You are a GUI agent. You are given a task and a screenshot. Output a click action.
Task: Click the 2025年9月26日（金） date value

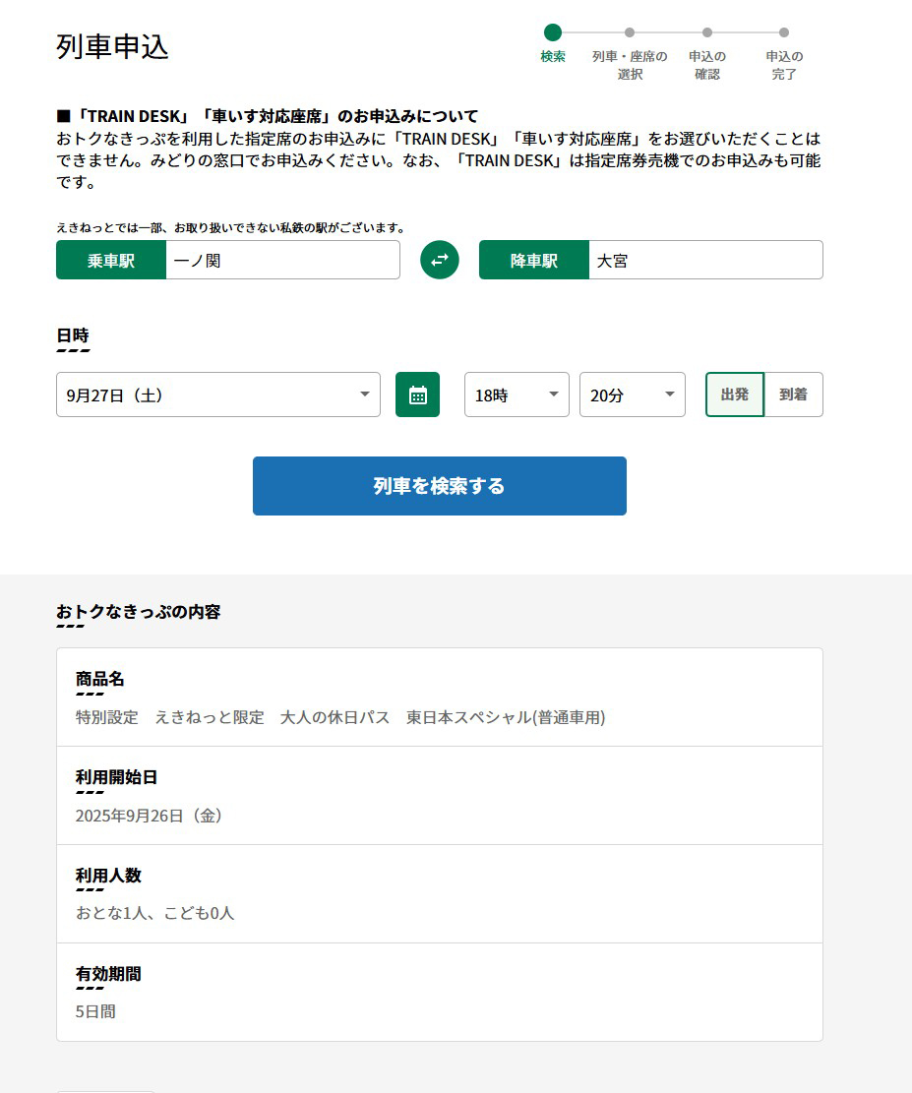point(149,816)
